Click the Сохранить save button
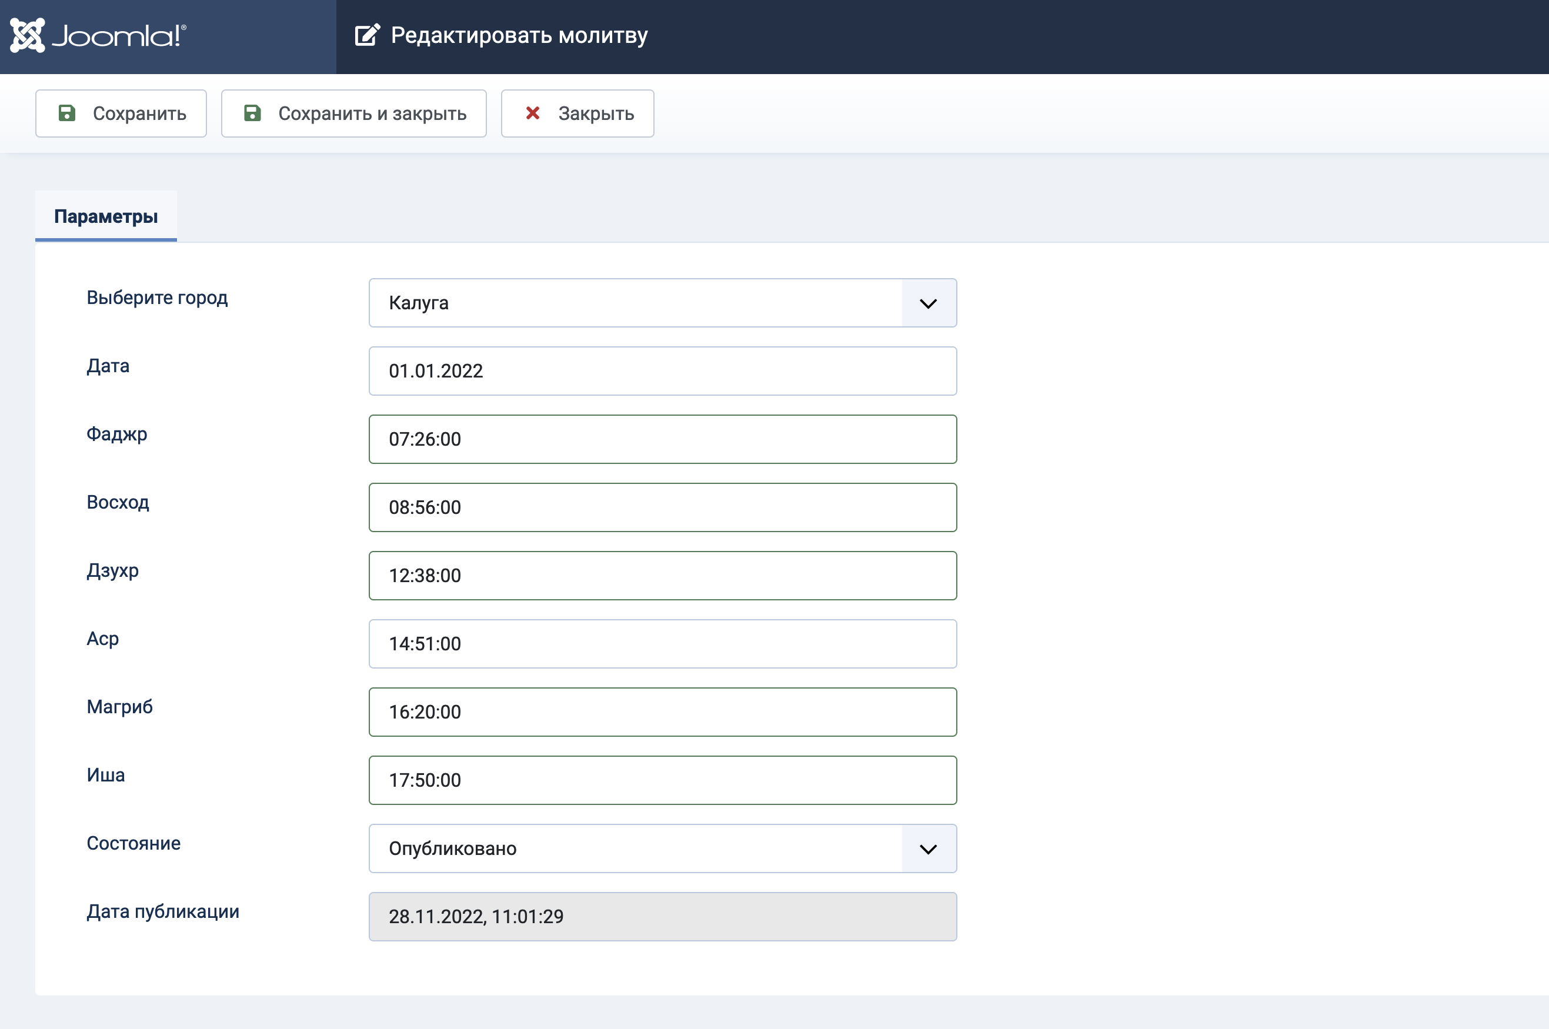 coord(121,113)
